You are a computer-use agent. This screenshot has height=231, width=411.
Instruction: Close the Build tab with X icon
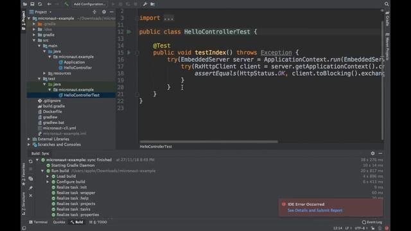[31, 195]
